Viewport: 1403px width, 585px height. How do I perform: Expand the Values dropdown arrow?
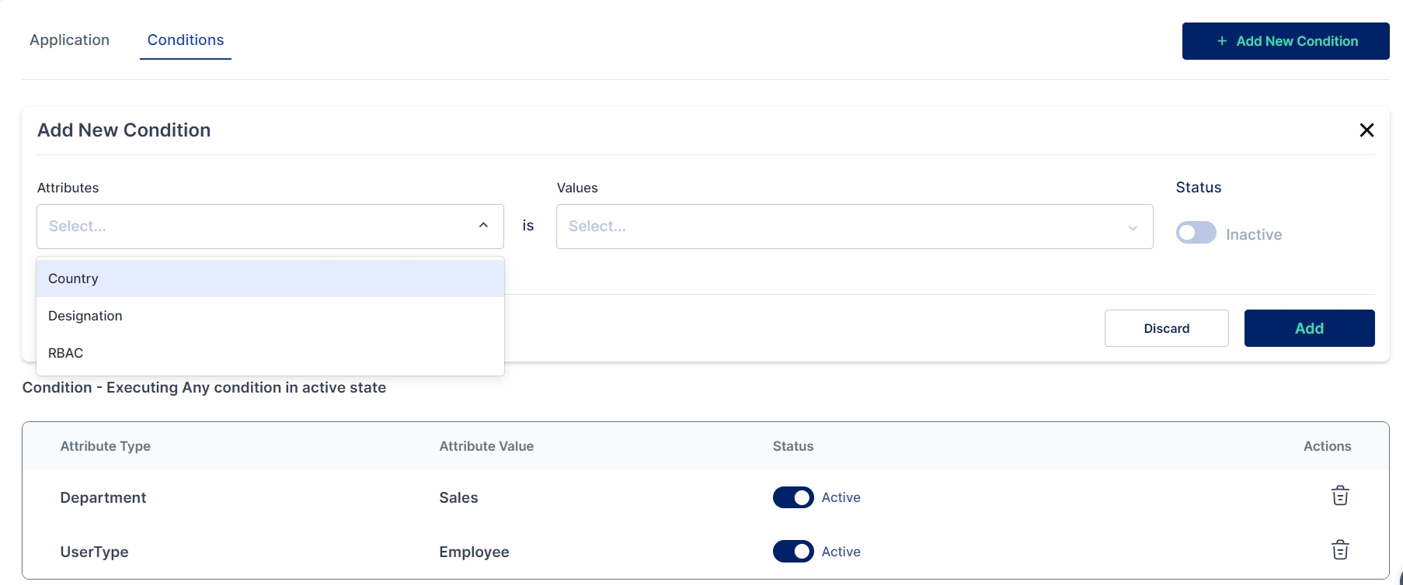(x=1133, y=227)
